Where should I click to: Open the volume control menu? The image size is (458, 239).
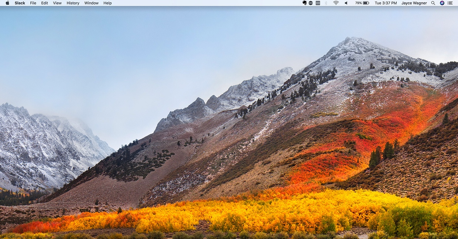(346, 3)
